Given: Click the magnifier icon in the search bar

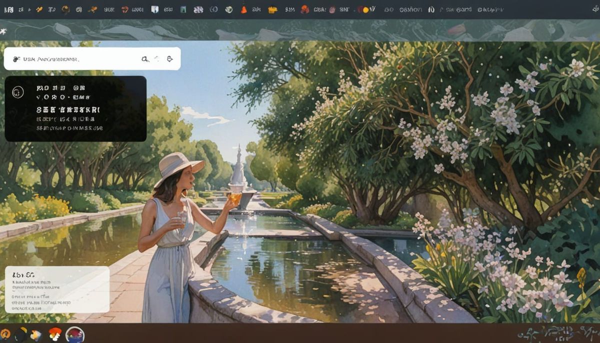Looking at the screenshot, I should point(145,59).
